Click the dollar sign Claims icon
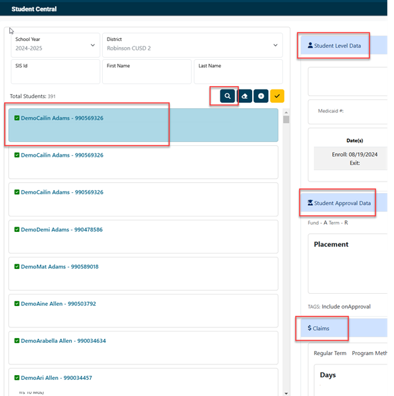The width and height of the screenshot is (394, 396). pos(309,328)
